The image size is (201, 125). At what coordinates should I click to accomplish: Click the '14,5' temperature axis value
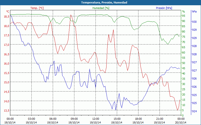[7, 91]
